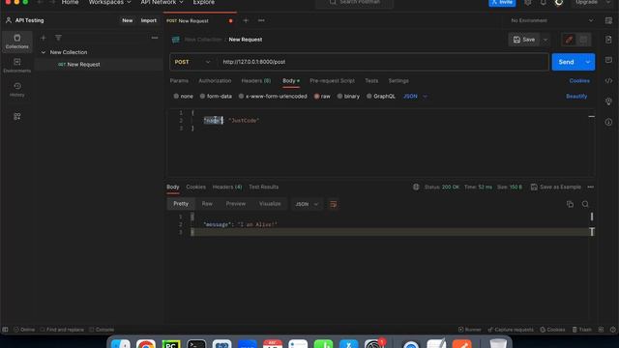Add a new request tab with plus

tap(246, 20)
